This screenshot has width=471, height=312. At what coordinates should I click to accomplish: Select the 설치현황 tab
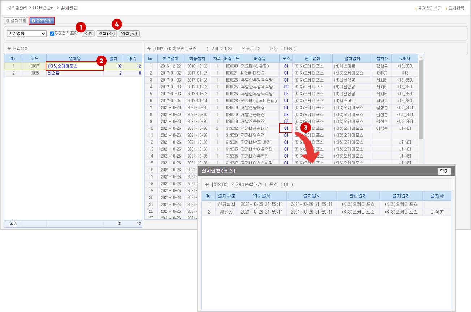pos(42,21)
